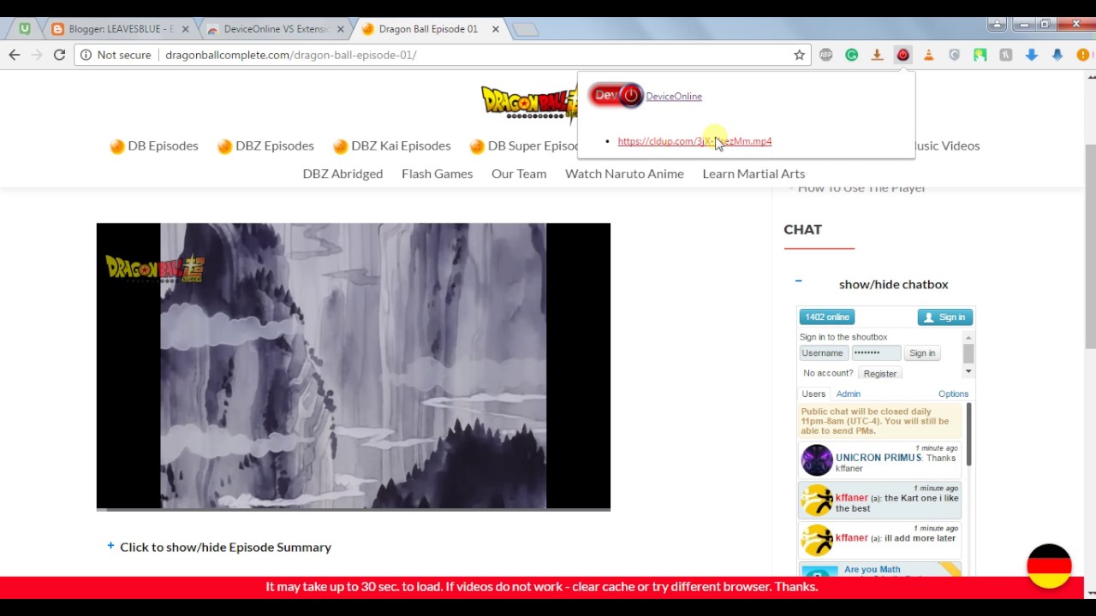
Task: Click the dark blue layered download extension
Action: coord(1057,55)
